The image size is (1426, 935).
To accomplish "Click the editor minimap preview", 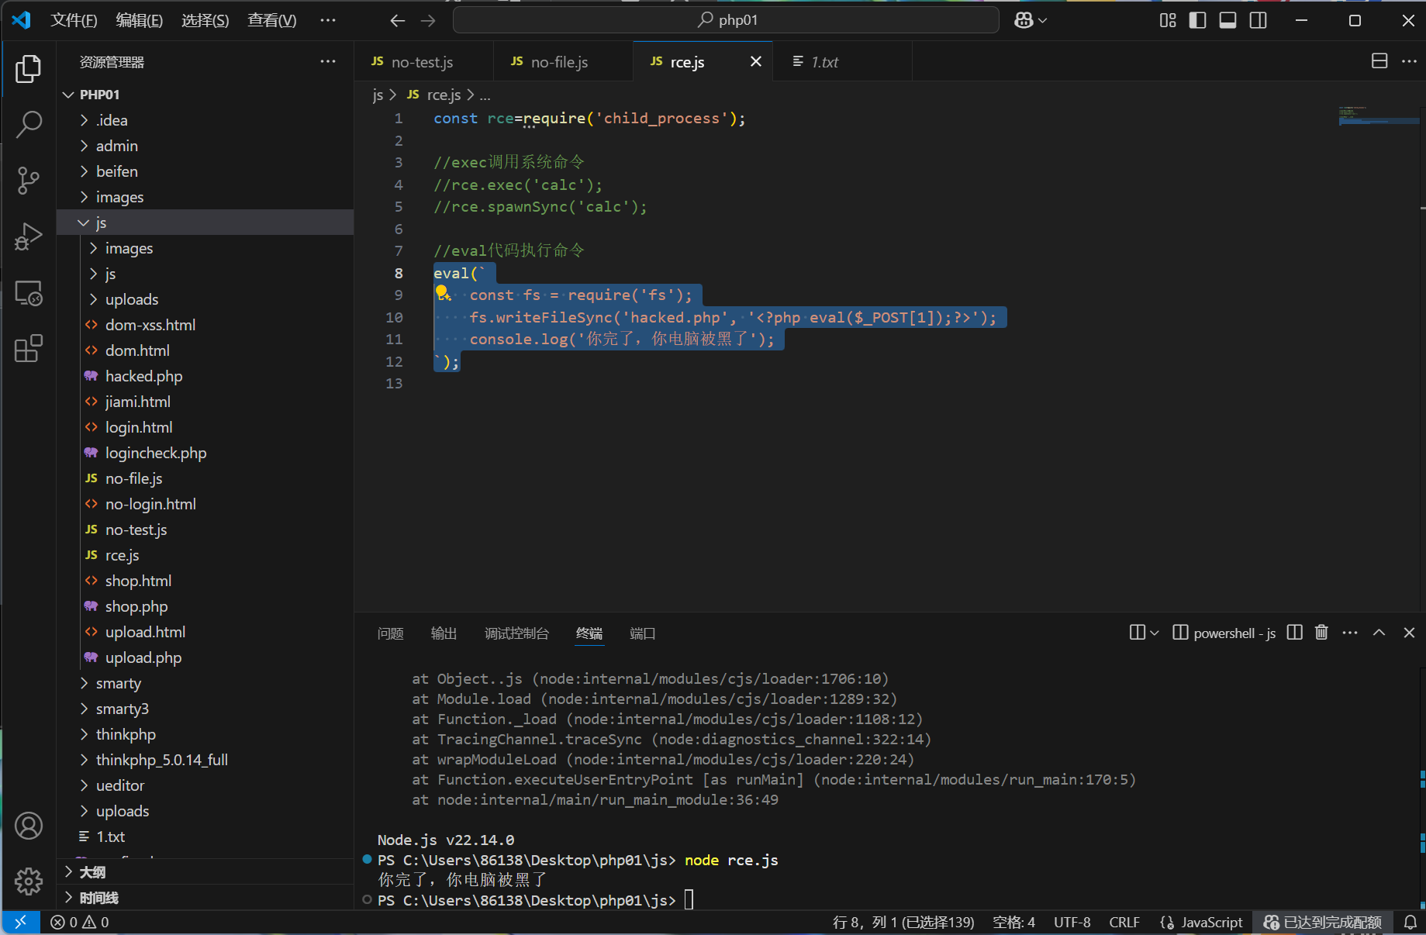I will [1378, 116].
